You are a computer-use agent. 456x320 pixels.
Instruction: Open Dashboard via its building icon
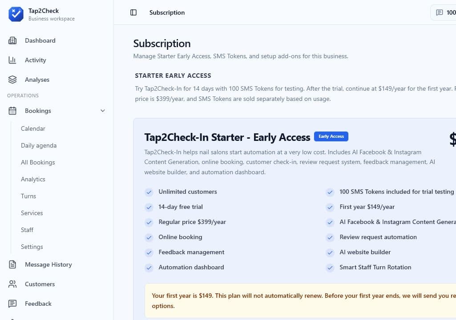point(12,40)
